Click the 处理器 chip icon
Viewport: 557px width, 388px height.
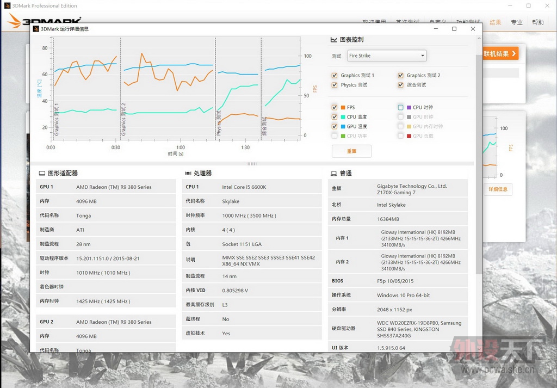click(x=188, y=174)
